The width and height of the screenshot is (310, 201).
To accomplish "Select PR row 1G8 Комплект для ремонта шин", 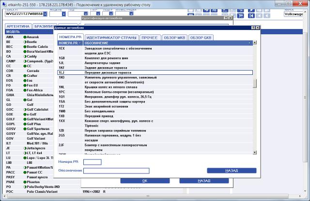I will tap(155, 58).
